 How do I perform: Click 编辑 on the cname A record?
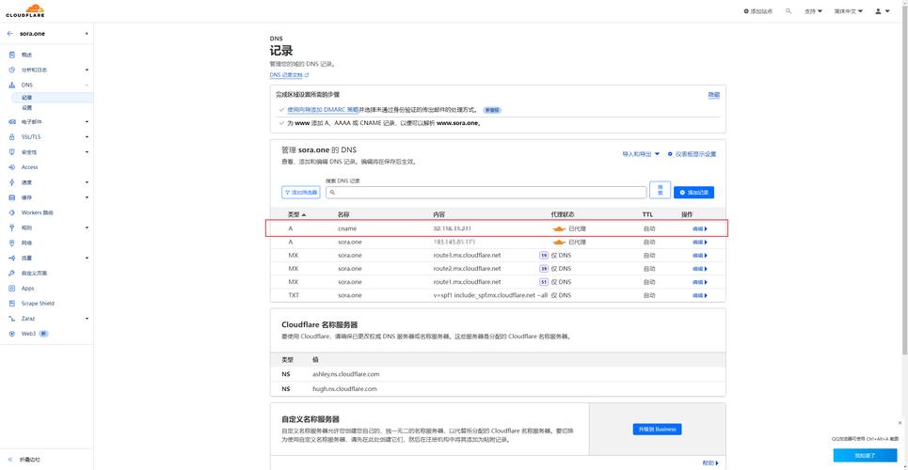tap(699, 228)
